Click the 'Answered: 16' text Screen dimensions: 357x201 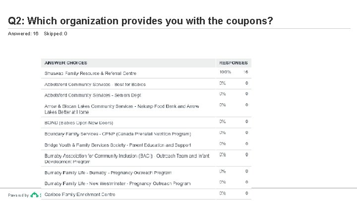[x=23, y=34]
